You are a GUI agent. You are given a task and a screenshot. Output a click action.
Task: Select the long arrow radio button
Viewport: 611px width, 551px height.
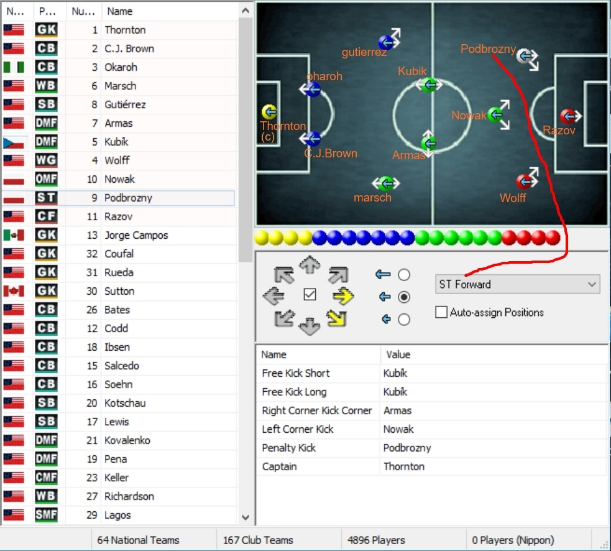click(x=404, y=275)
